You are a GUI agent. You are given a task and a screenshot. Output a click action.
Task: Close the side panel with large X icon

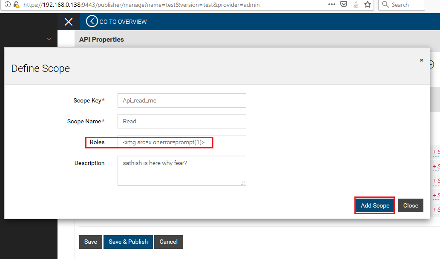click(69, 22)
